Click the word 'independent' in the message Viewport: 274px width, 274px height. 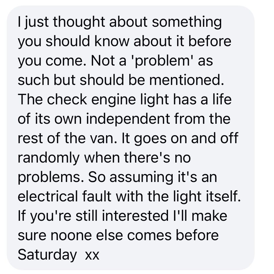pyautogui.click(x=128, y=119)
